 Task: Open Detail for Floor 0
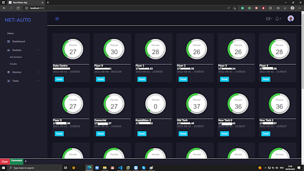pos(101,79)
